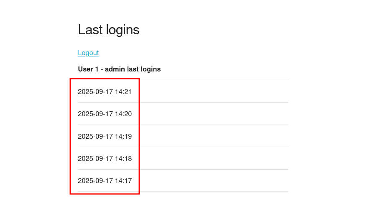This screenshot has width=381, height=204.
Task: Click the time 14:20 login entry
Action: coord(123,114)
